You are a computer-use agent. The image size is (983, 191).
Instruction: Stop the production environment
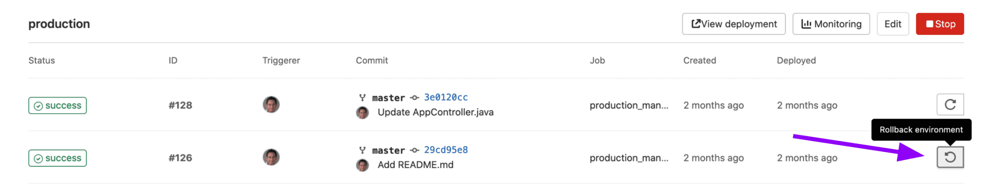point(940,24)
